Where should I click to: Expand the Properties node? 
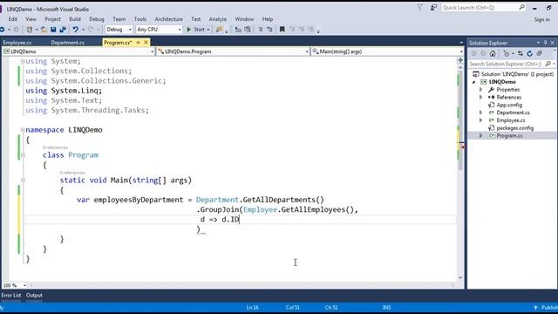(x=480, y=90)
